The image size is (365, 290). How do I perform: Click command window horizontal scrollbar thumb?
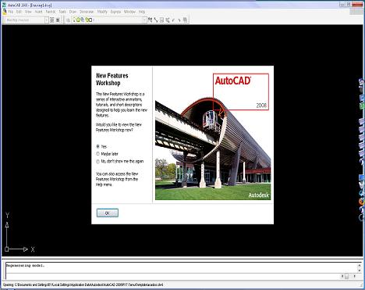[346, 277]
